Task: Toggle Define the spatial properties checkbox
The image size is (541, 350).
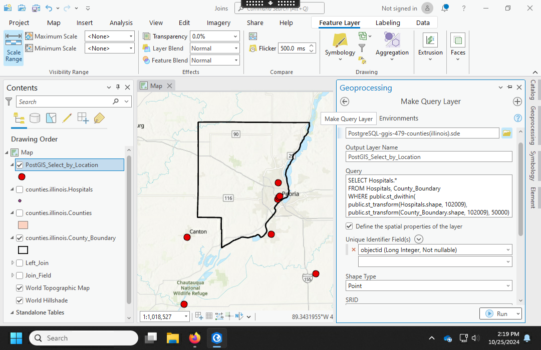Action: click(349, 226)
